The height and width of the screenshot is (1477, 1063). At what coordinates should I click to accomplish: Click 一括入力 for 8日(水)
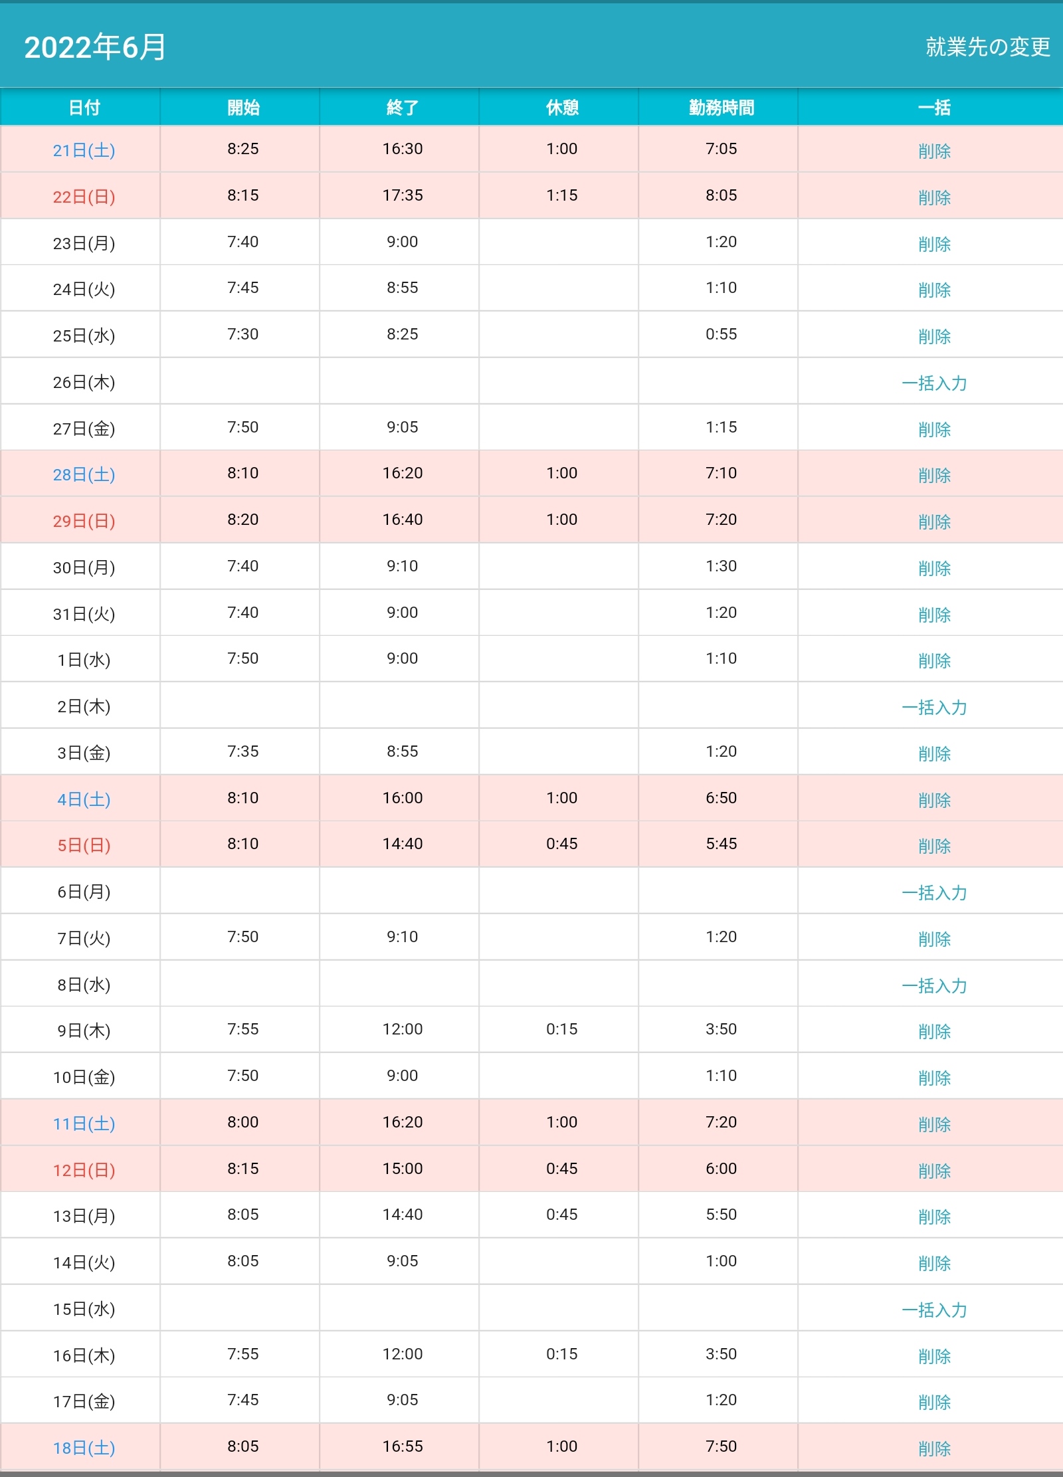coord(934,985)
